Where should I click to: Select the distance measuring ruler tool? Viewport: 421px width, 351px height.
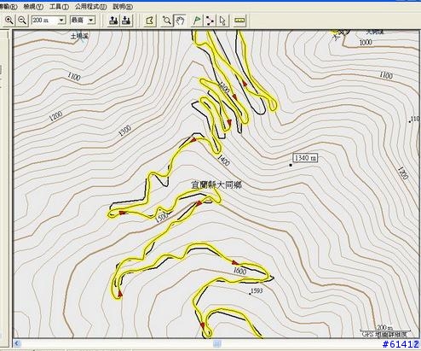coord(239,20)
